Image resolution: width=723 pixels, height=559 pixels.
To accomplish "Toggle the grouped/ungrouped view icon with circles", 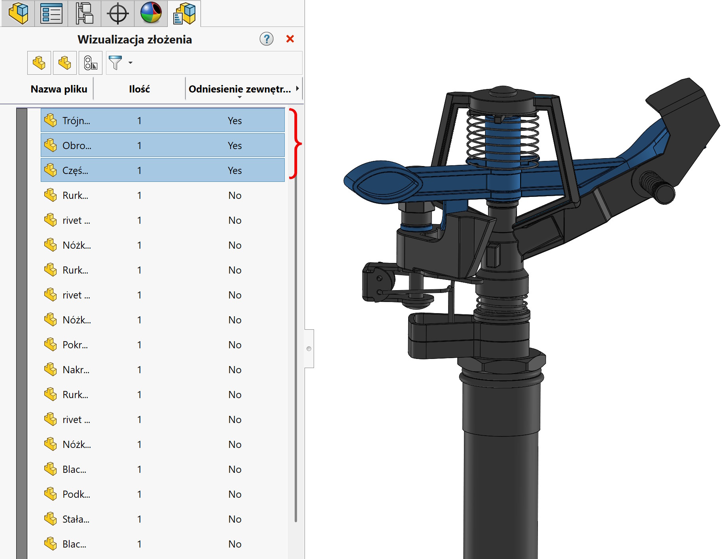I will click(91, 63).
